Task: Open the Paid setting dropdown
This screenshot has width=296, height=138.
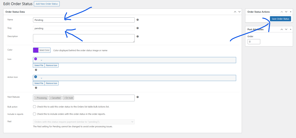Action: [x=84, y=122]
